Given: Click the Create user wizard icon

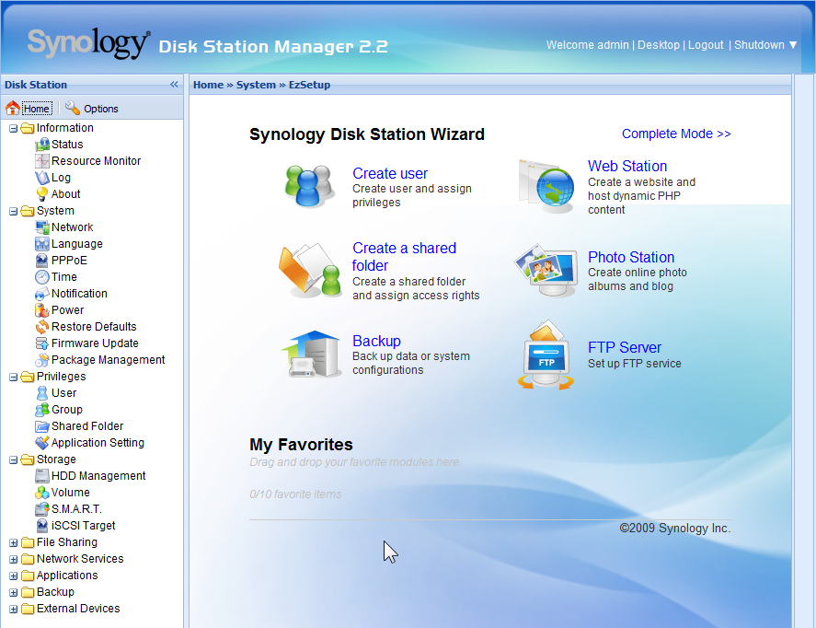Looking at the screenshot, I should (309, 186).
